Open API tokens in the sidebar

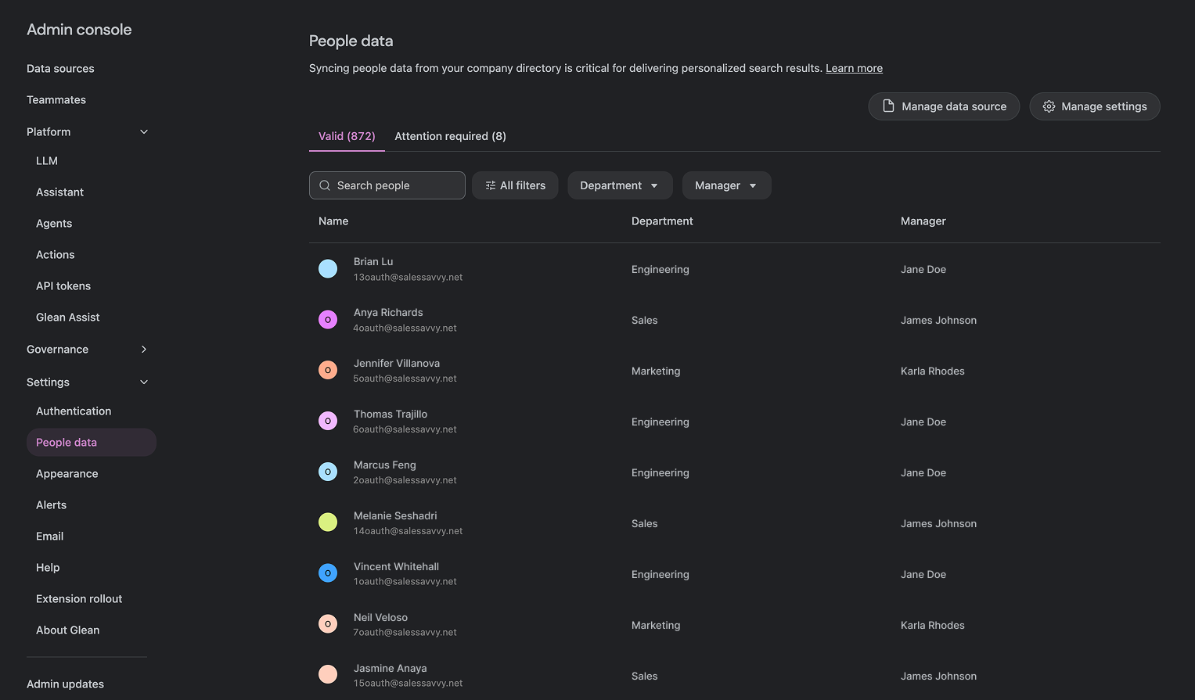(63, 286)
